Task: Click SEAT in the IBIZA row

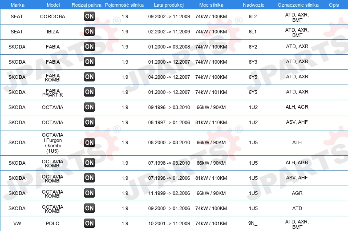Action: coord(17,32)
